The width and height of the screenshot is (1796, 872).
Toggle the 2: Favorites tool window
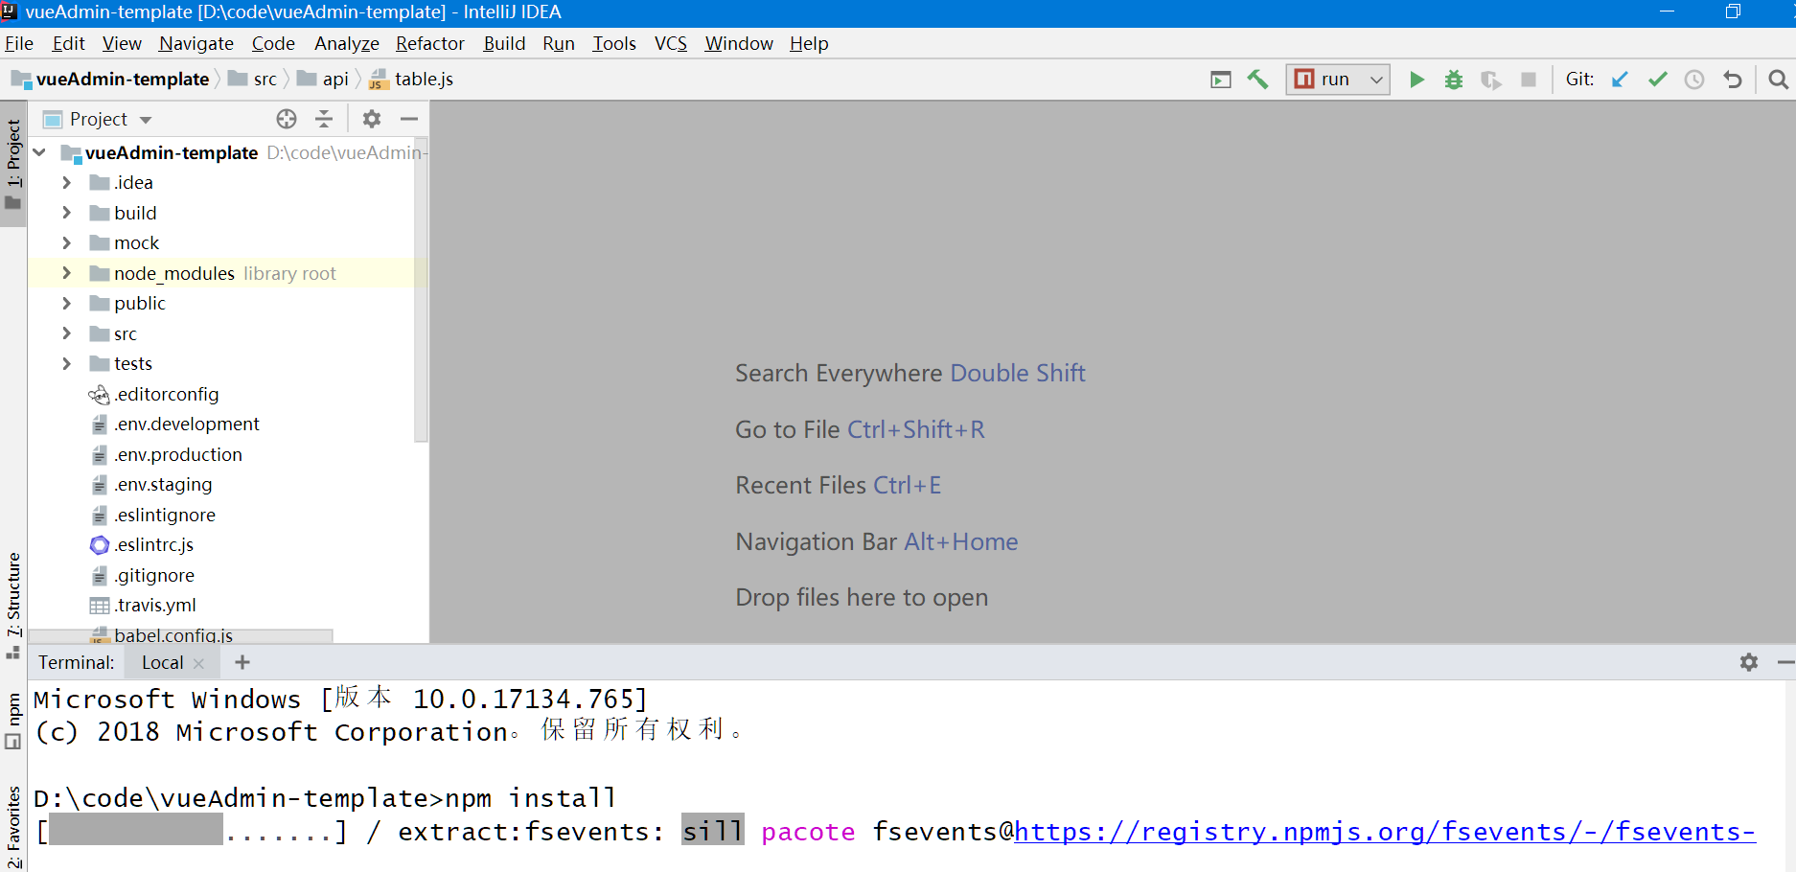click(13, 826)
